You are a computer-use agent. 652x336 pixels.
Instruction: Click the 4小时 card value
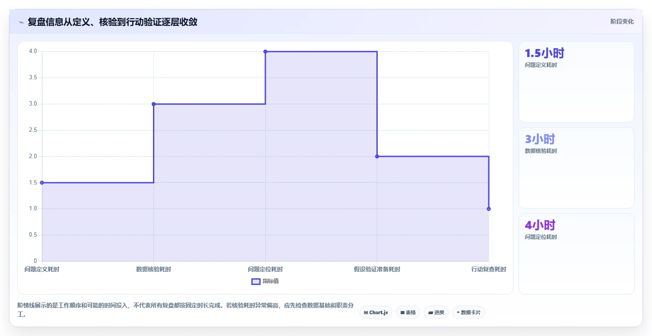point(540,225)
